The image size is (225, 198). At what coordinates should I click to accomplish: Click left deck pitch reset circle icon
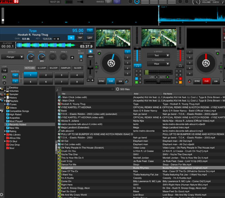127,81
